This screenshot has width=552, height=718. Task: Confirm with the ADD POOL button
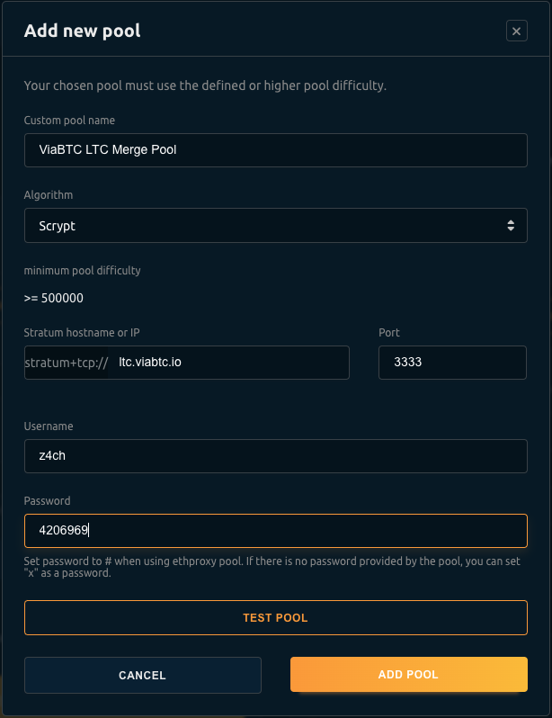[409, 675]
